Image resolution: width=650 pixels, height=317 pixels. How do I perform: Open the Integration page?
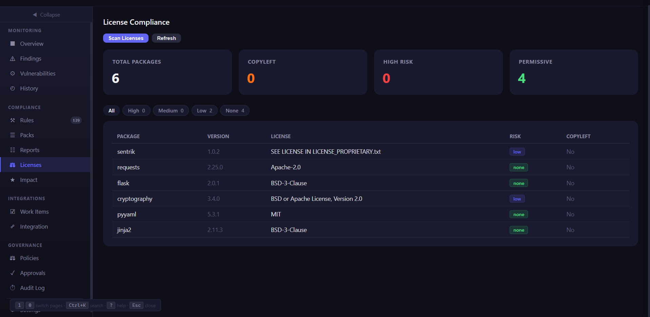pyautogui.click(x=45, y=227)
